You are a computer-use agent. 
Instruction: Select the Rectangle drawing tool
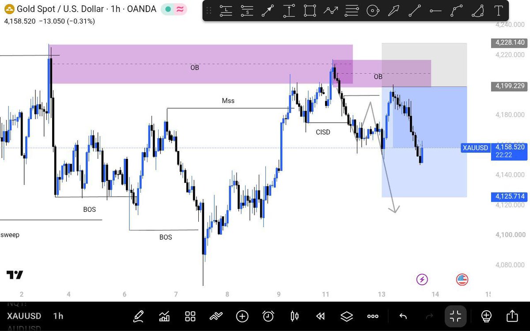pos(310,11)
